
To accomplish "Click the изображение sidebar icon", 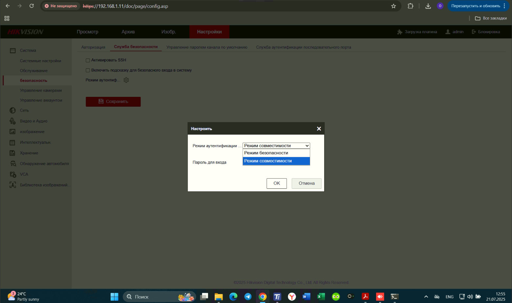I will coord(12,132).
